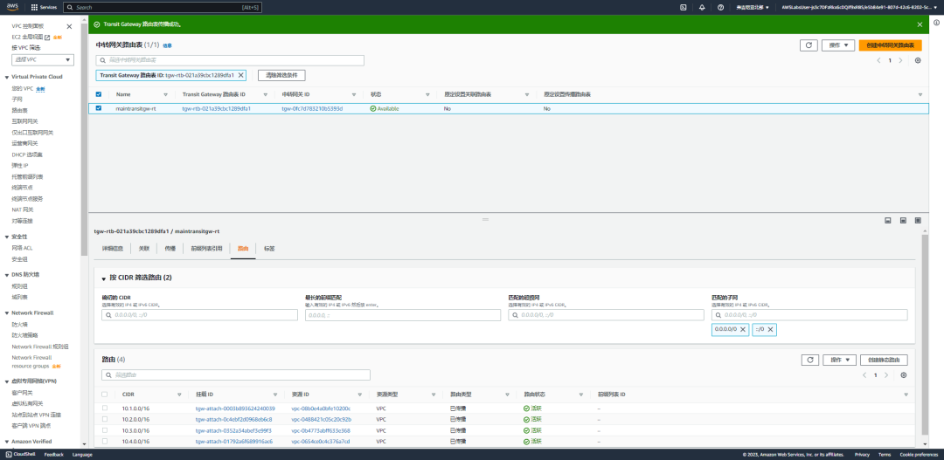
Task: Open vpc-0488421c05c20c92b resource link
Action: [x=322, y=419]
